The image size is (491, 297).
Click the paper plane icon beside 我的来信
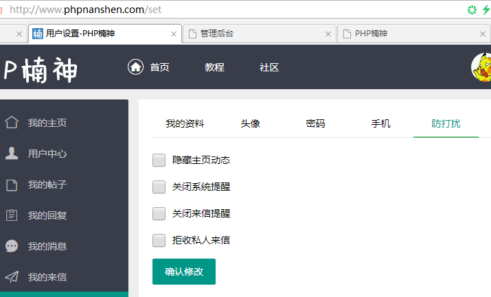(x=12, y=276)
